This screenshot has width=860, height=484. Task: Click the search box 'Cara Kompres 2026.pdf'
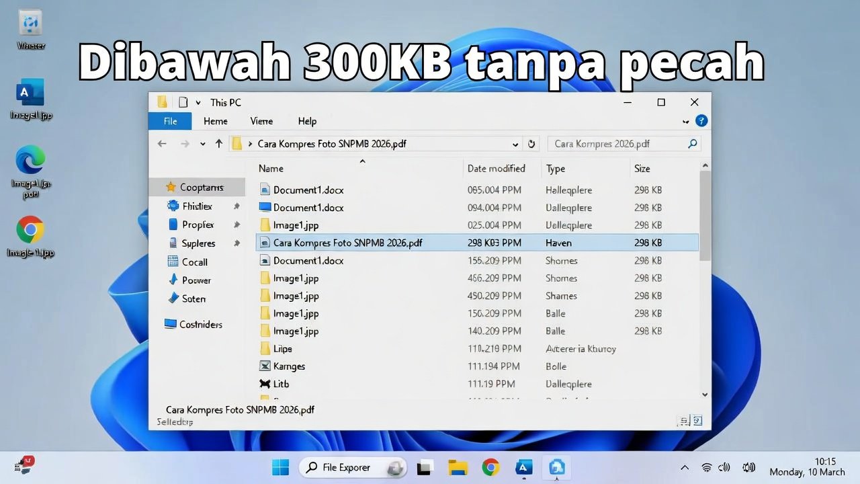pyautogui.click(x=625, y=143)
